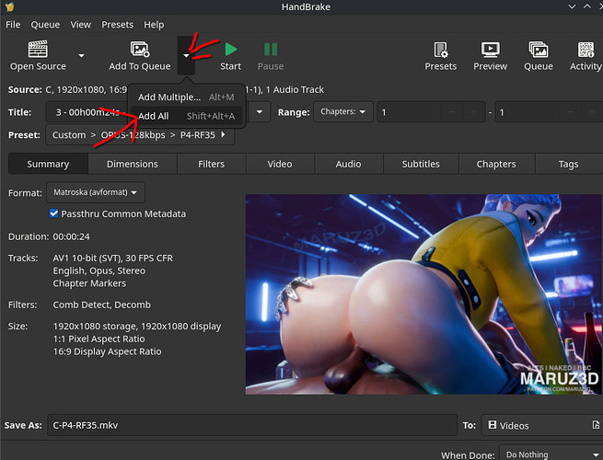Open the Presets menu
This screenshot has height=460, width=603.
[x=117, y=25]
